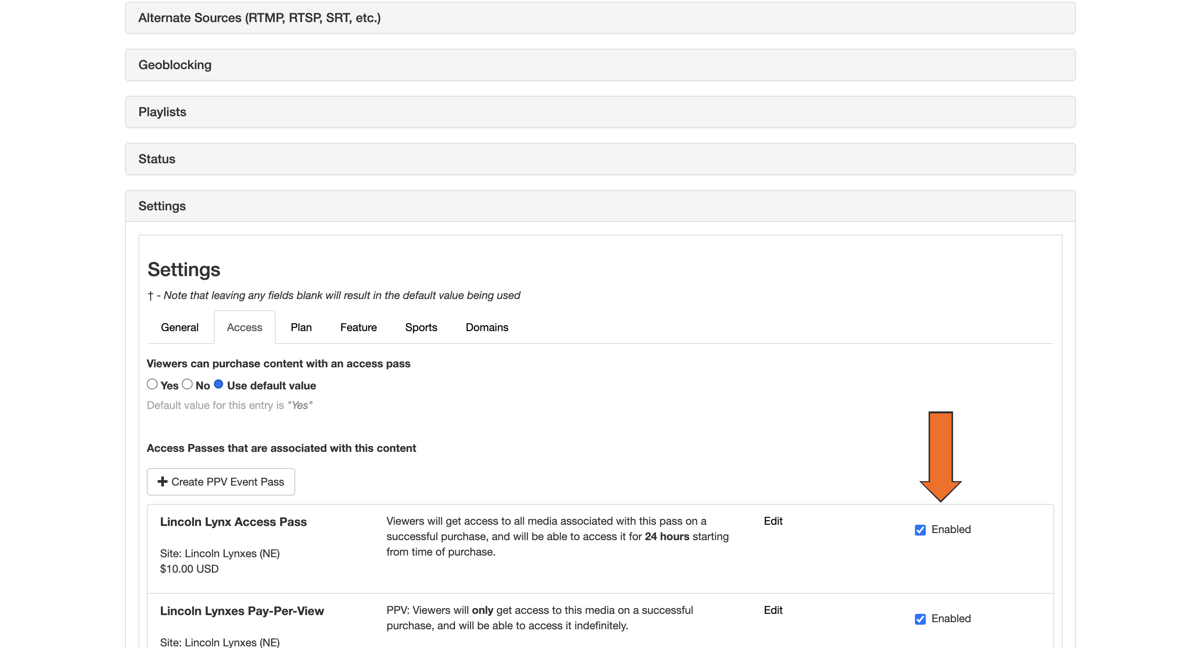Viewport: 1201px width, 648px height.
Task: Expand the Alternate Sources section
Action: [x=600, y=17]
